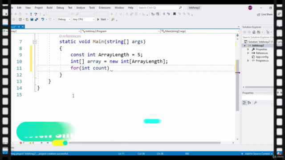The width and height of the screenshot is (285, 160).
Task: Click the Step Over debug icon
Action: (36, 14)
